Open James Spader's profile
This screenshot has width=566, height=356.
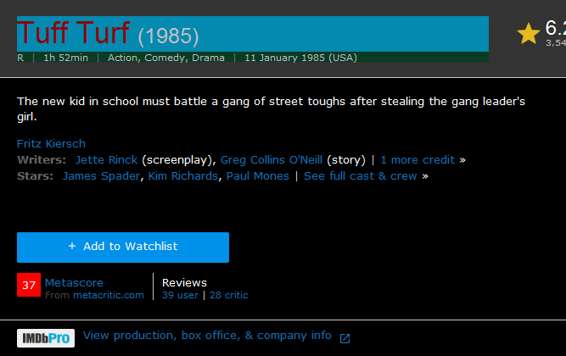101,176
